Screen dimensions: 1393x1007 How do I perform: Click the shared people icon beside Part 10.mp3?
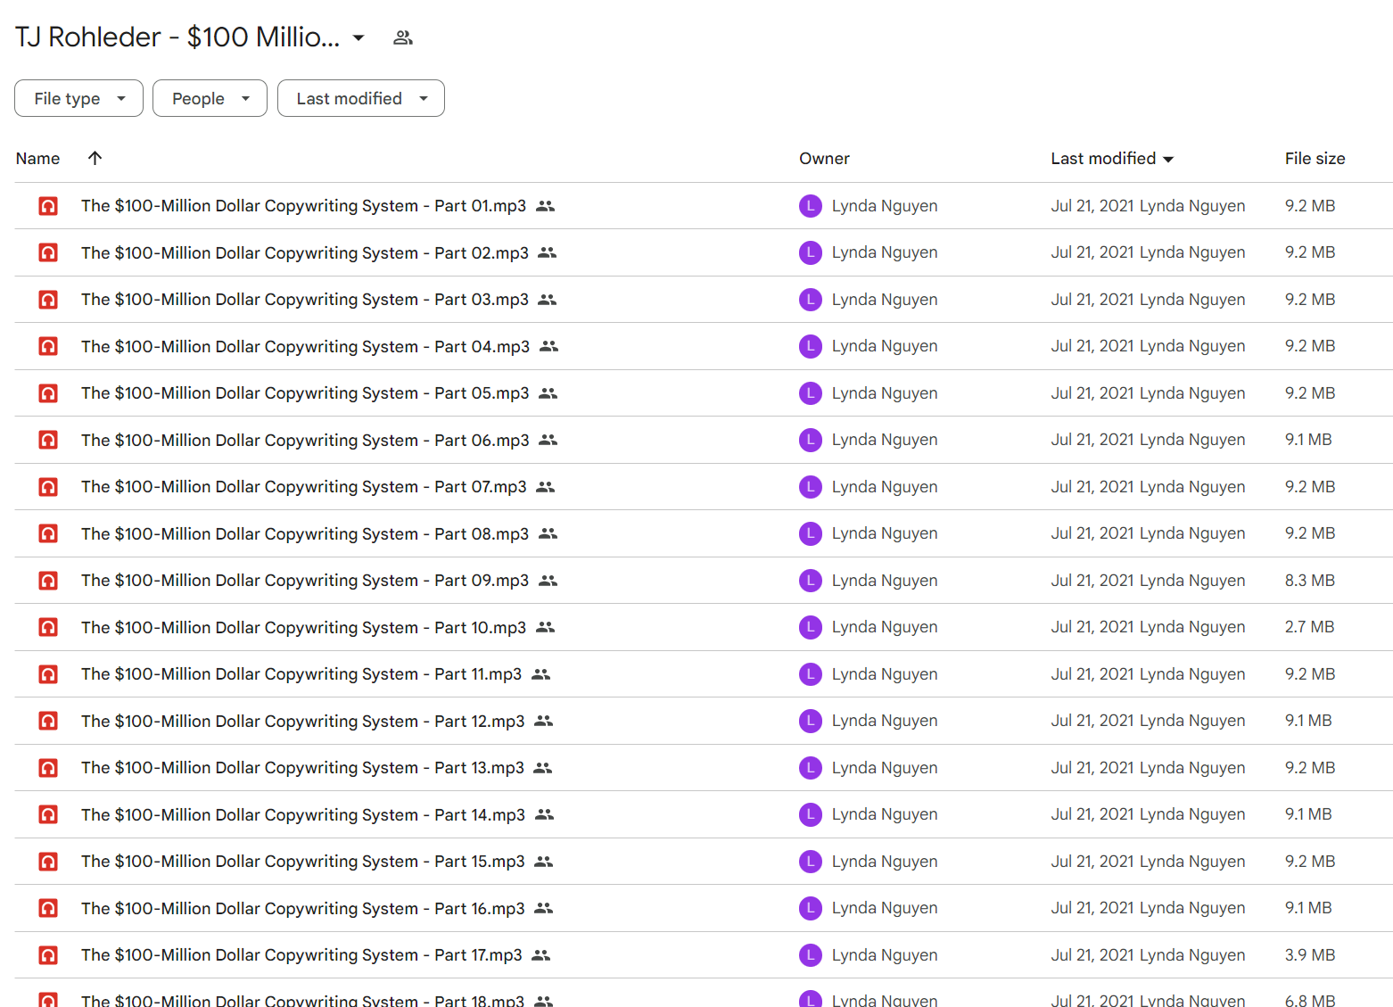coord(546,627)
